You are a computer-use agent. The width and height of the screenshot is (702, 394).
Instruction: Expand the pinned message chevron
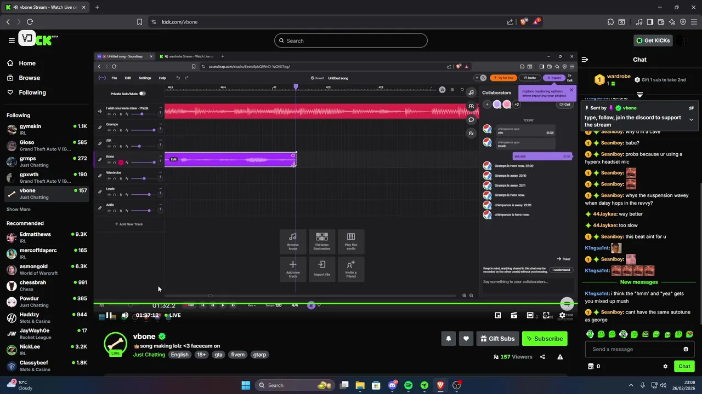click(691, 119)
